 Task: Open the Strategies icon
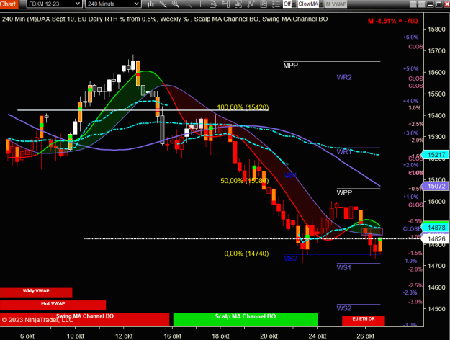click(x=264, y=4)
